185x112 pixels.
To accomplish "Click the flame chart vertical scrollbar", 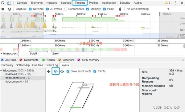I will 184,46.
